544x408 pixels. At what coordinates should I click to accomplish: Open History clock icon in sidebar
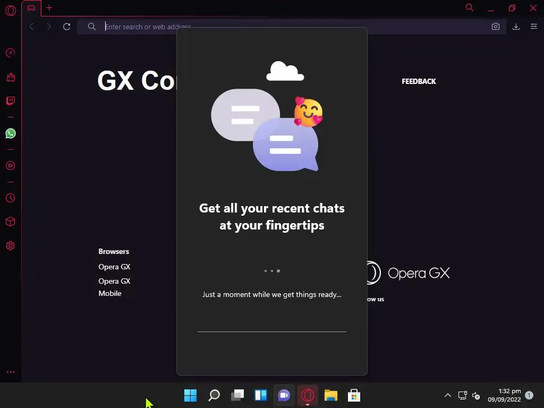tap(11, 198)
